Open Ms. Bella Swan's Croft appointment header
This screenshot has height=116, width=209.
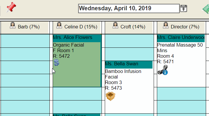(129, 65)
